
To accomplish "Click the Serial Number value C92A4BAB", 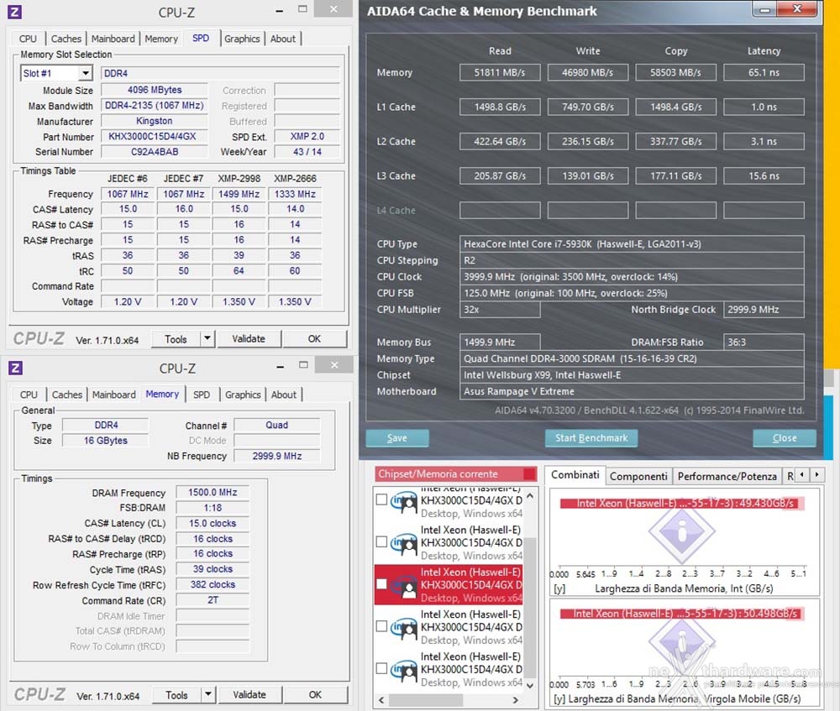I will (154, 152).
